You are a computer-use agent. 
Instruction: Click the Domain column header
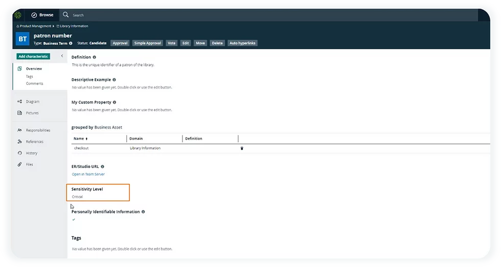coord(136,139)
